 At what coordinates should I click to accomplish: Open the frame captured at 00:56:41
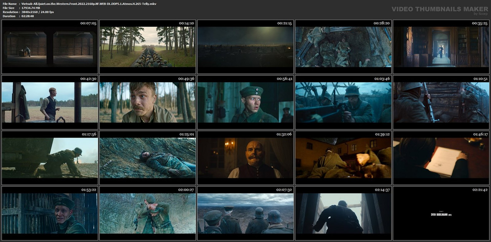[x=245, y=102]
